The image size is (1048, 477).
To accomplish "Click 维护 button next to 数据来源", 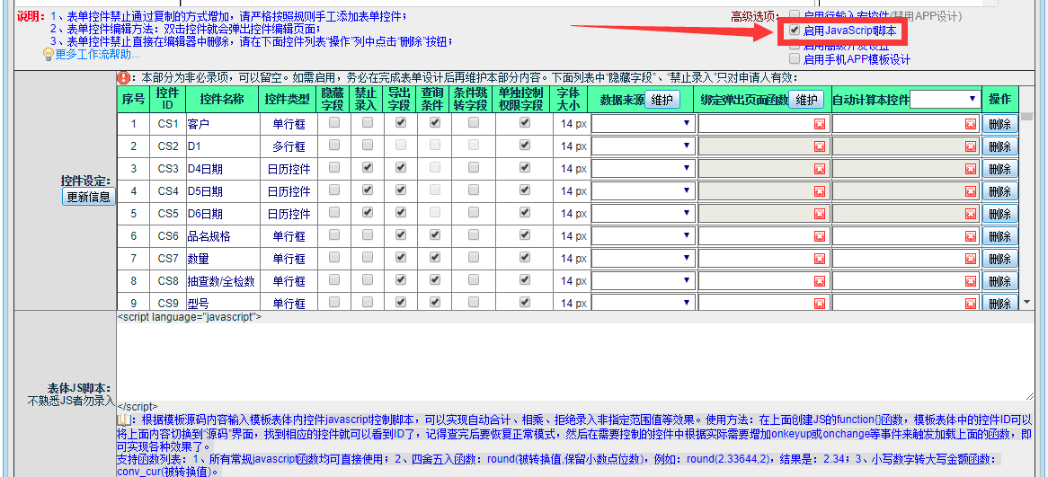I will 661,100.
